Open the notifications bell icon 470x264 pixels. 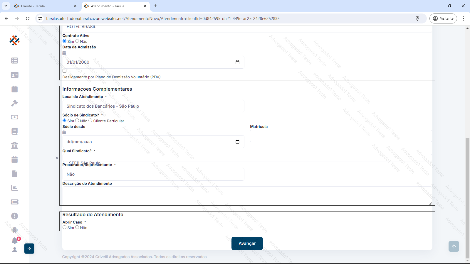15,241
